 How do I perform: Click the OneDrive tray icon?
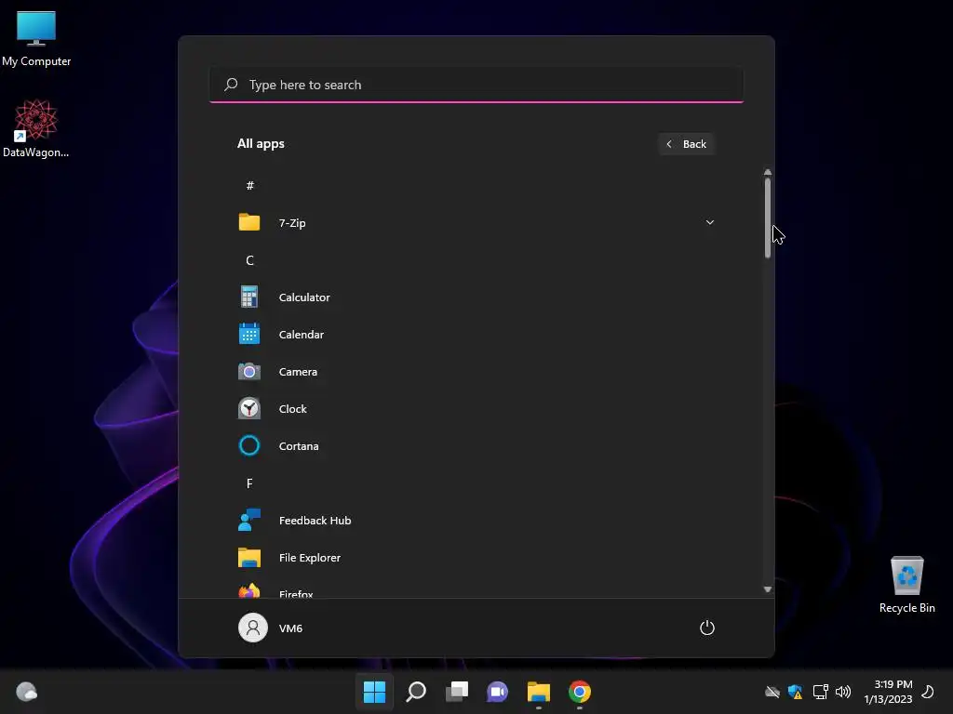click(x=772, y=692)
